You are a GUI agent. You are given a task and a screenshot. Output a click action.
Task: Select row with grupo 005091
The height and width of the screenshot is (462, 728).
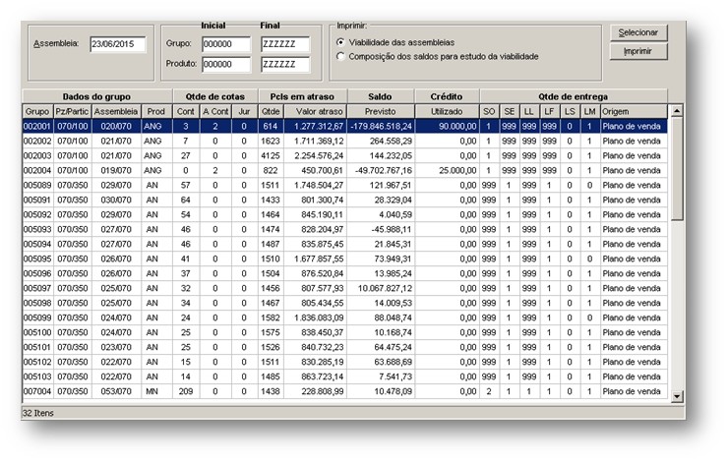tap(345, 200)
